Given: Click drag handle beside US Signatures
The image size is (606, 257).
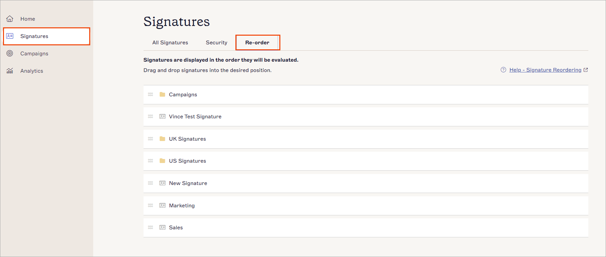Looking at the screenshot, I should click(151, 161).
